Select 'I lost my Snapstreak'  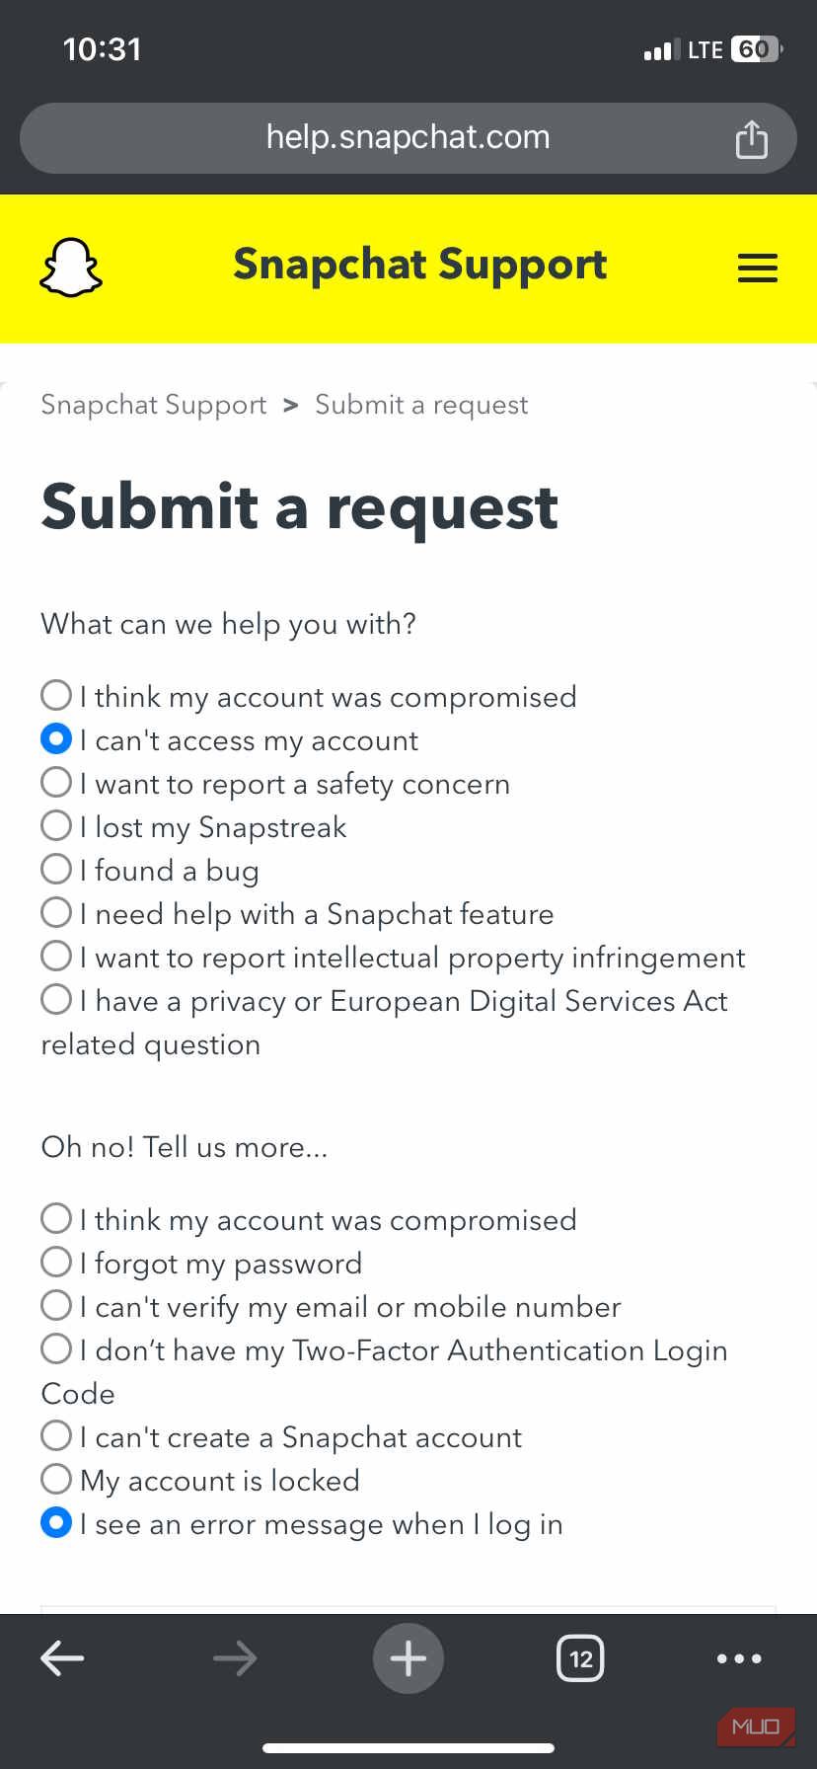56,825
